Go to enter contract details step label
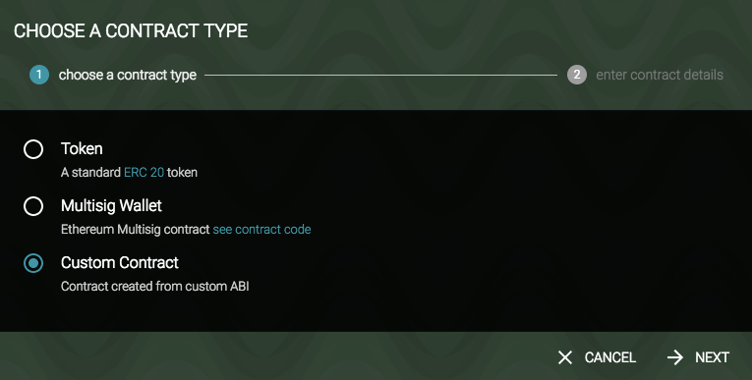Image resolution: width=752 pixels, height=380 pixels. click(660, 75)
